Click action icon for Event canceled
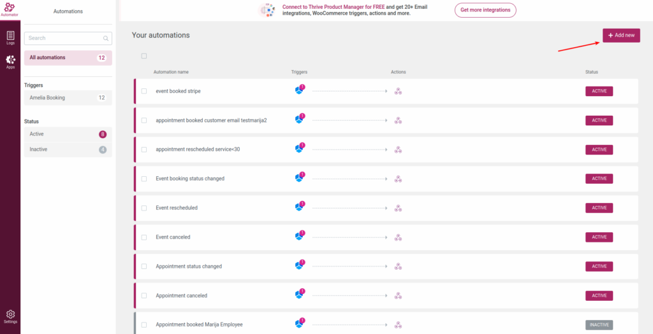Screen dimensions: 653x334 (x=398, y=237)
